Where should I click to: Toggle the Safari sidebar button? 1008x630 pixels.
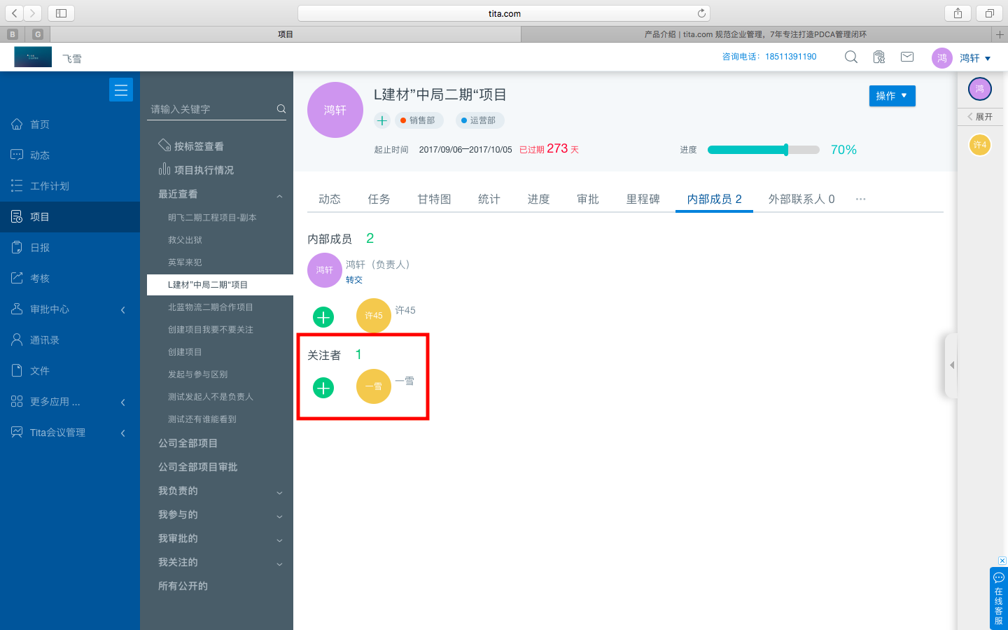pyautogui.click(x=61, y=13)
